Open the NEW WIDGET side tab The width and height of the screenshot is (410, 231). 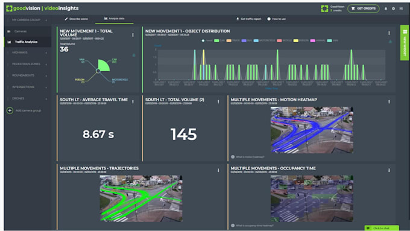tap(405, 43)
